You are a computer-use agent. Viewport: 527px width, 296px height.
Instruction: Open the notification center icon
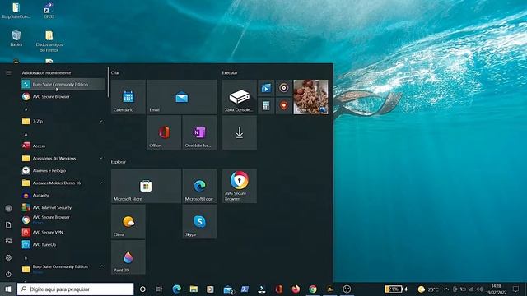pyautogui.click(x=516, y=289)
